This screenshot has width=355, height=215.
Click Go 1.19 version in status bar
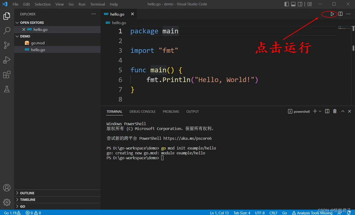12,213
